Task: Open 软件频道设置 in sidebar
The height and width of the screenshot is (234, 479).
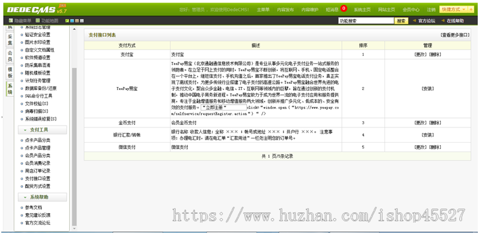Action: pyautogui.click(x=37, y=58)
